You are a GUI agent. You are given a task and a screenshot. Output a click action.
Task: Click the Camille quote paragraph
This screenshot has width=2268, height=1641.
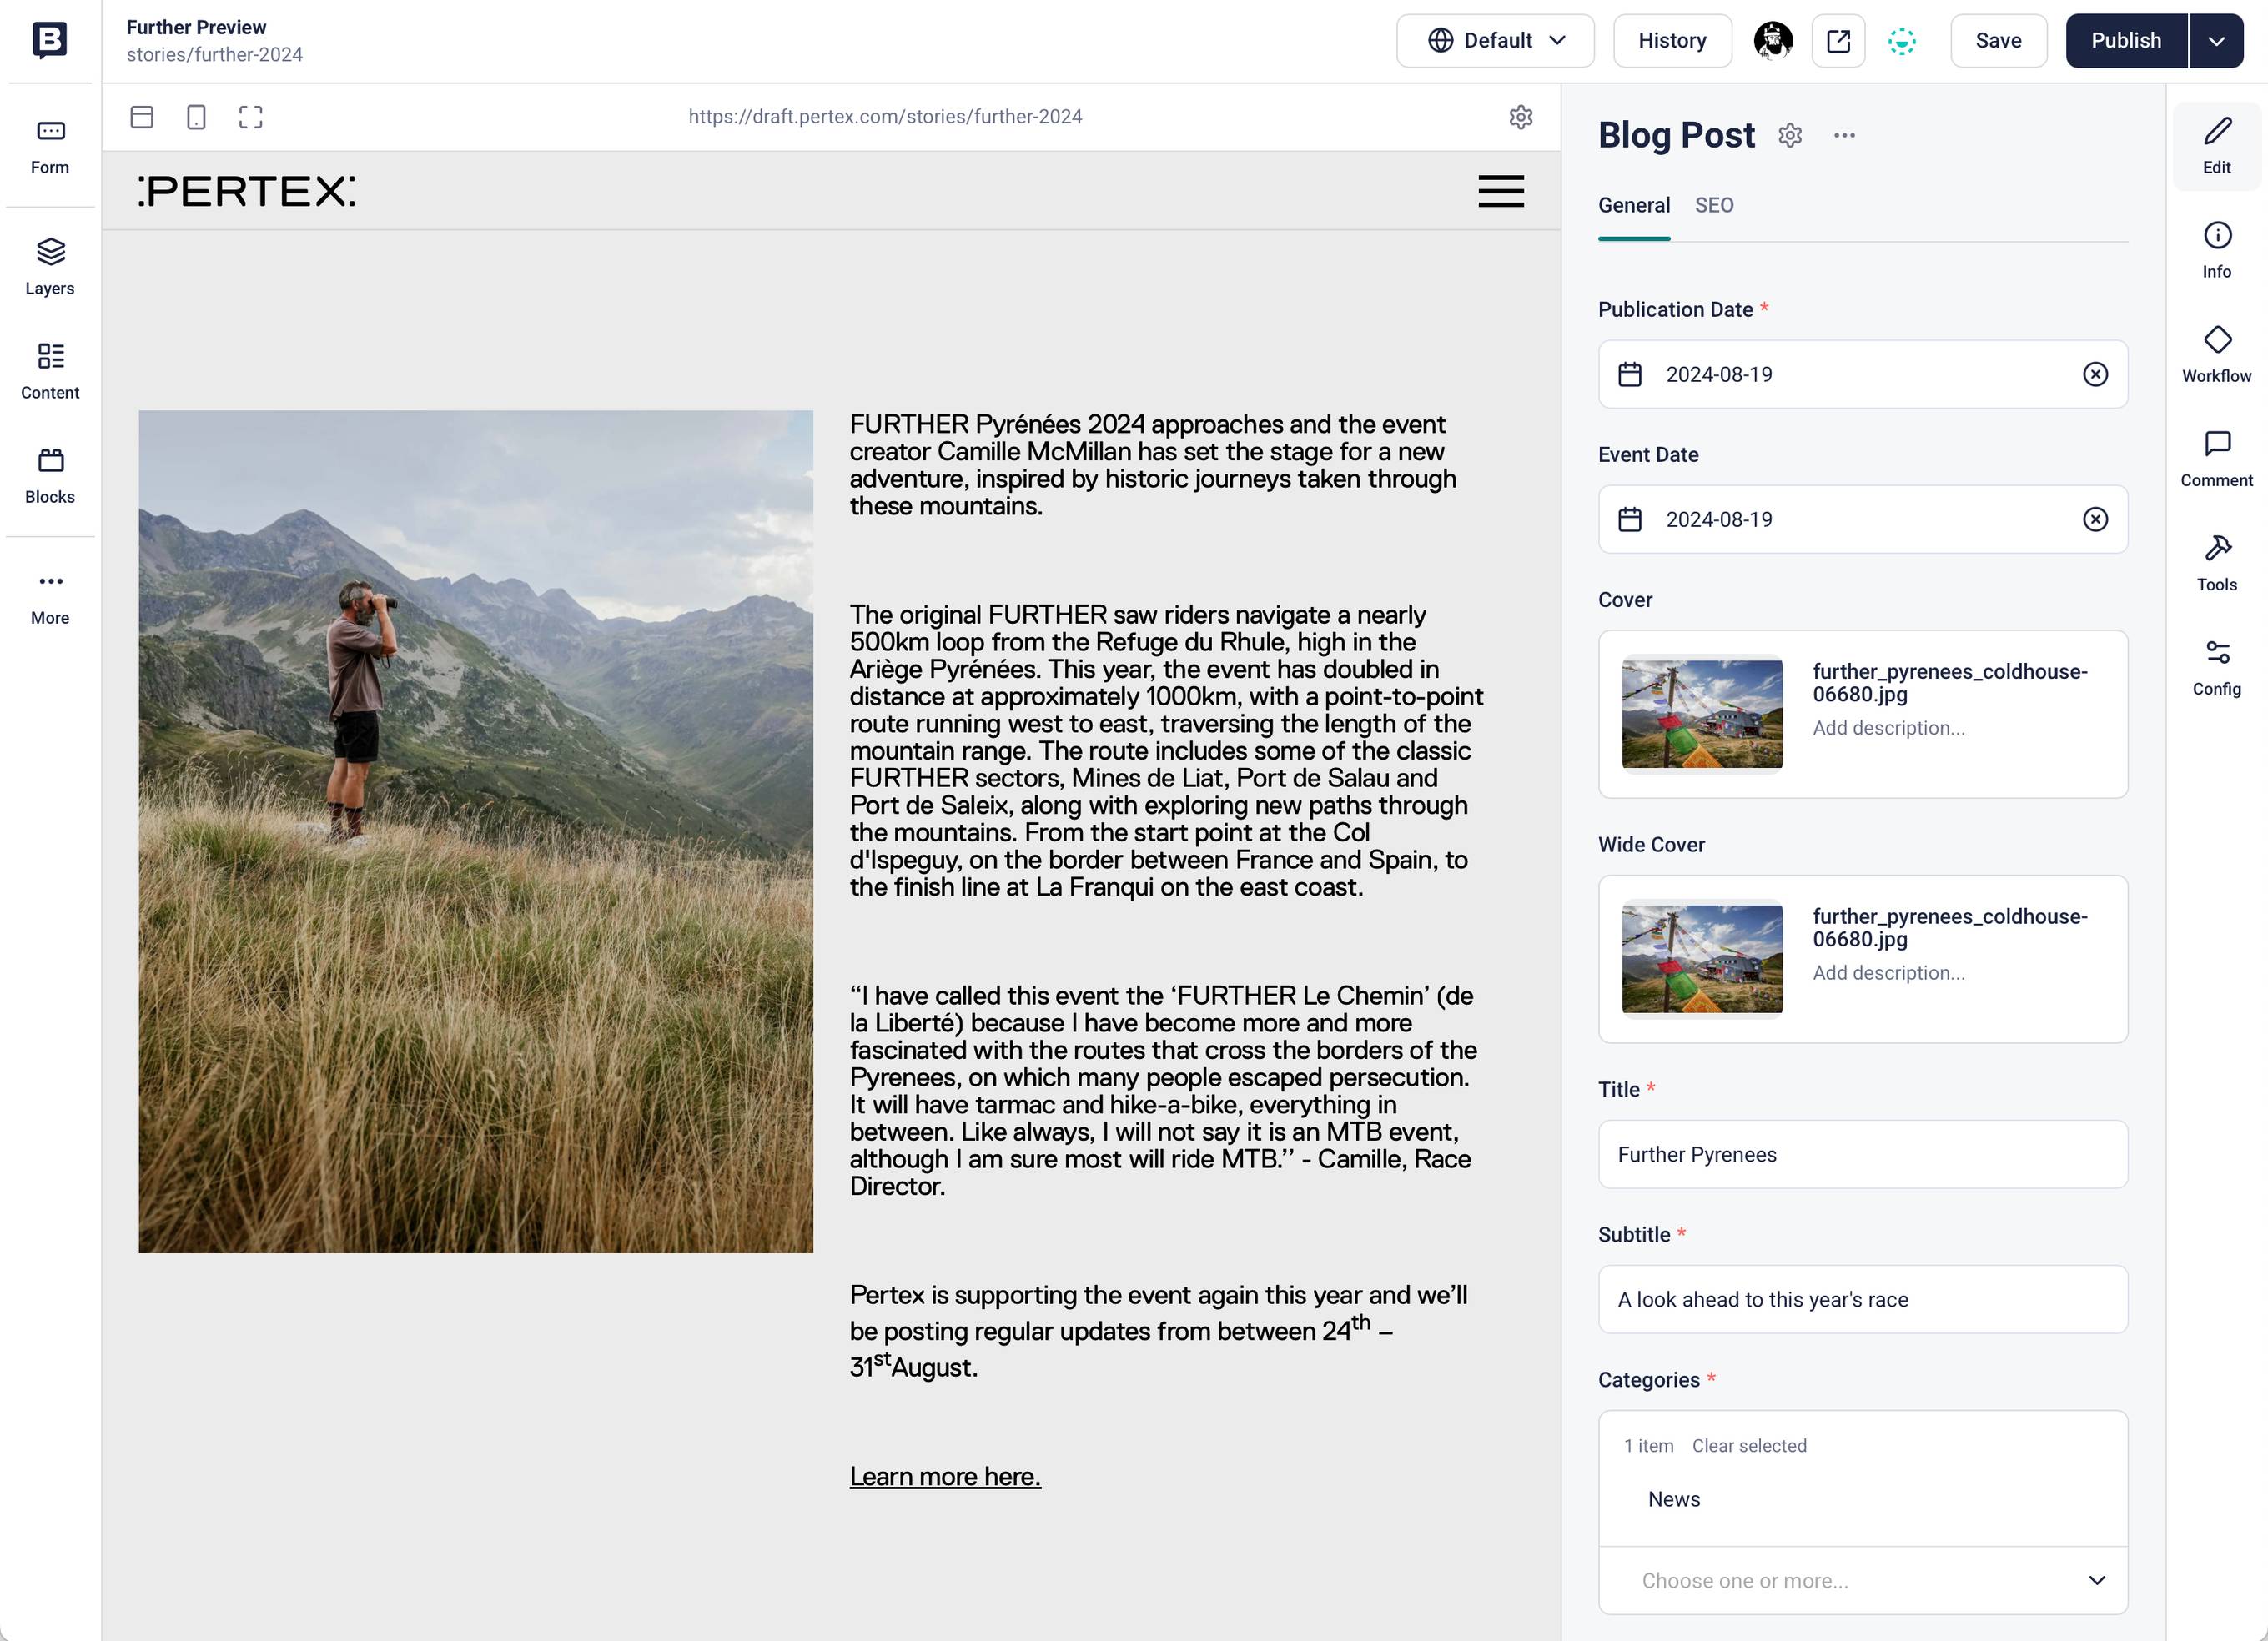pos(1163,1091)
